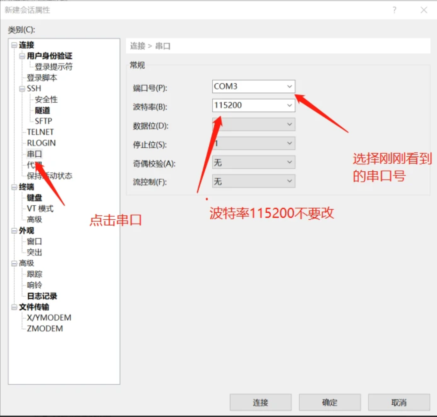Open the 数据位 dropdown
Viewport: 437px width, 417px height.
coord(254,124)
